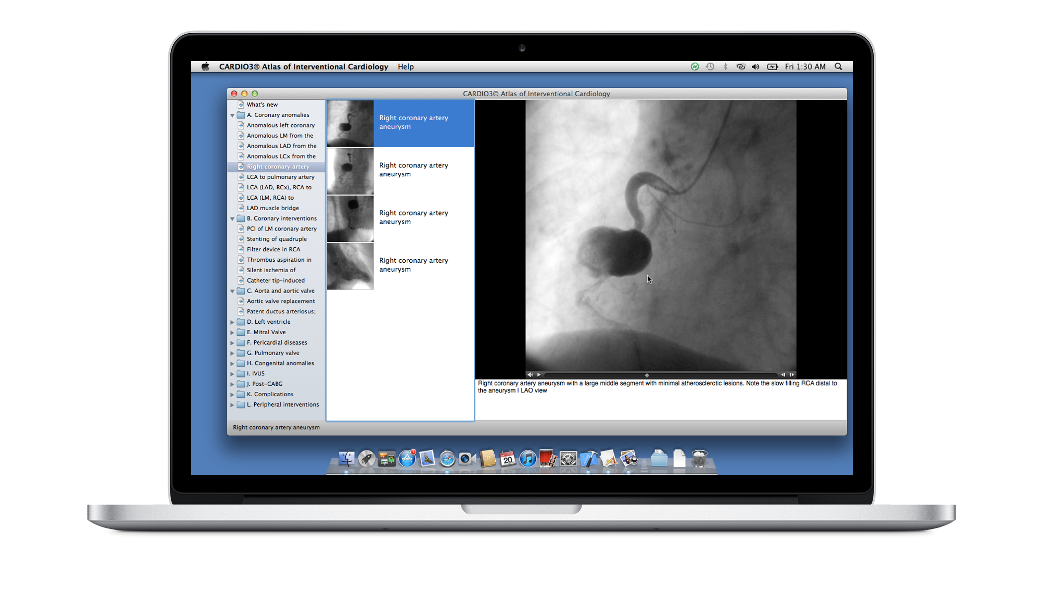Open Finder from the dock

346,458
